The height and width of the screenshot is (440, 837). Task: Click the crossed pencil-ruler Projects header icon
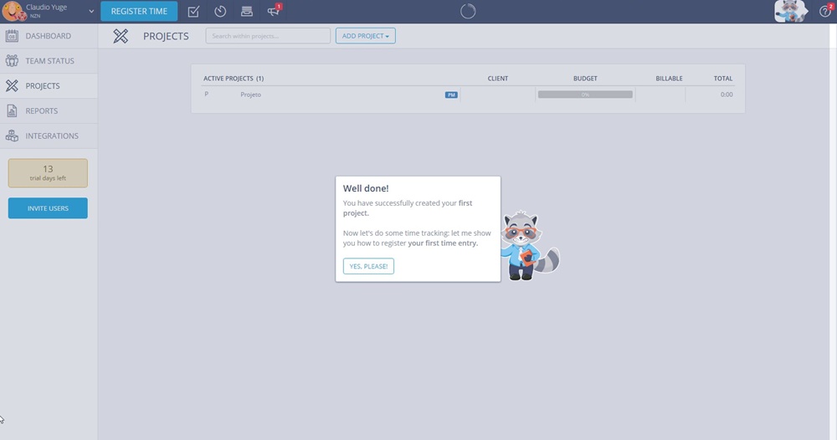click(121, 36)
